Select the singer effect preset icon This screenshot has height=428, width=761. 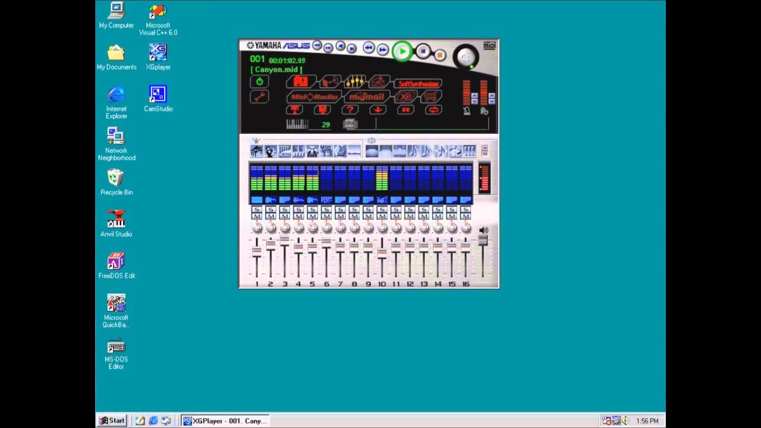(271, 151)
